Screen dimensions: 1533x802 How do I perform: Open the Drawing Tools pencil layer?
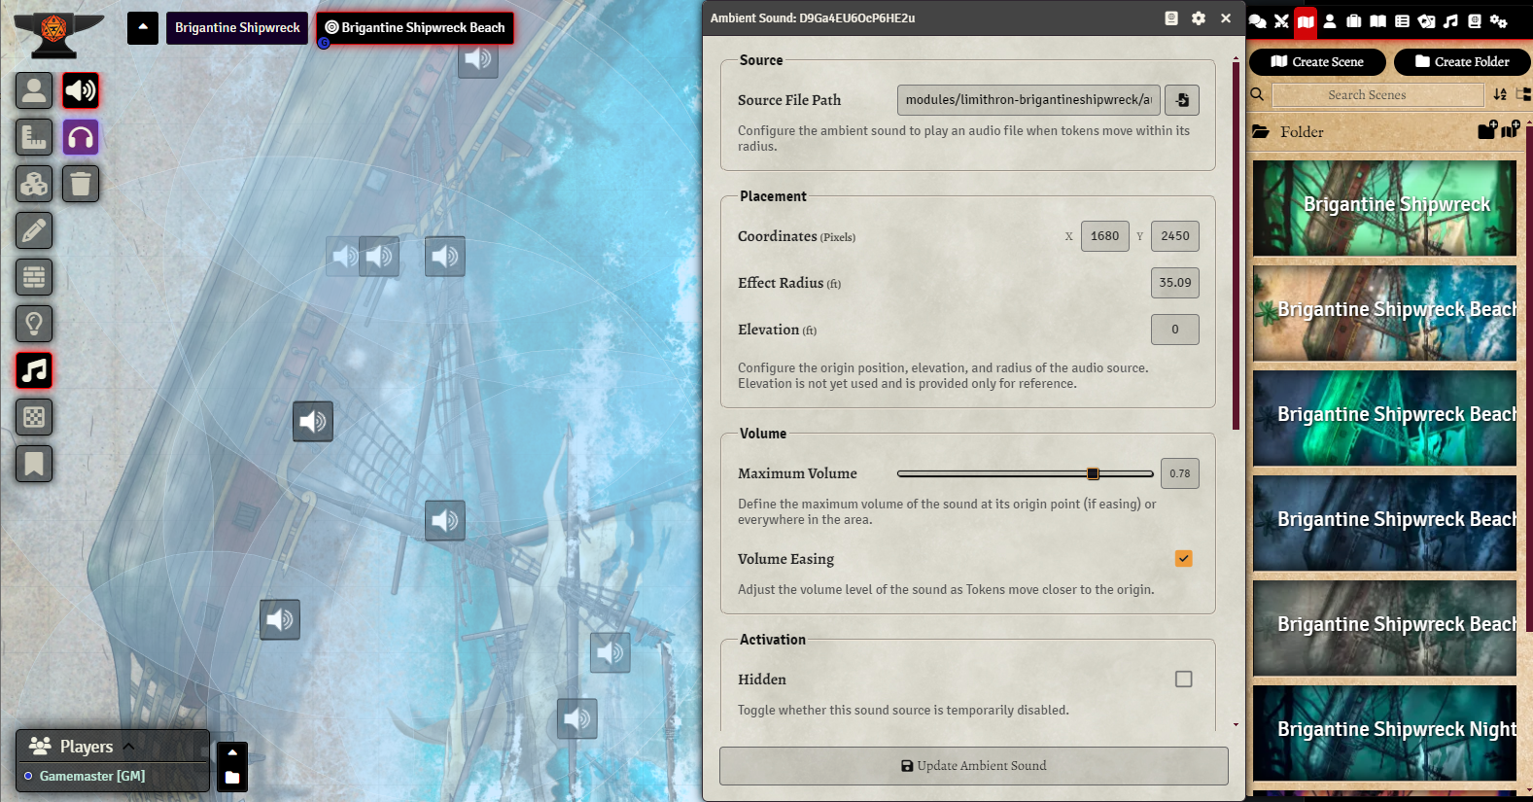tap(34, 230)
